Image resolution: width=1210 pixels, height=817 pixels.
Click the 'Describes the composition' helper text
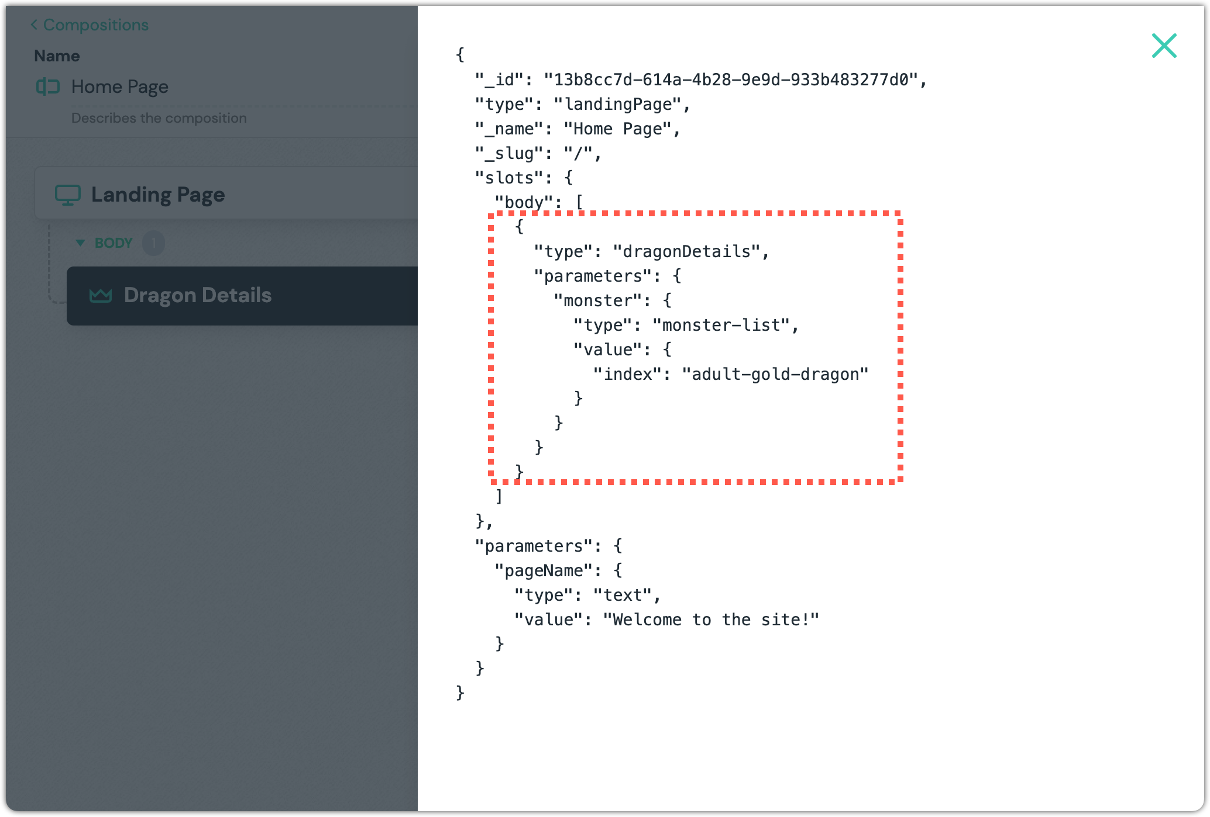tap(159, 118)
